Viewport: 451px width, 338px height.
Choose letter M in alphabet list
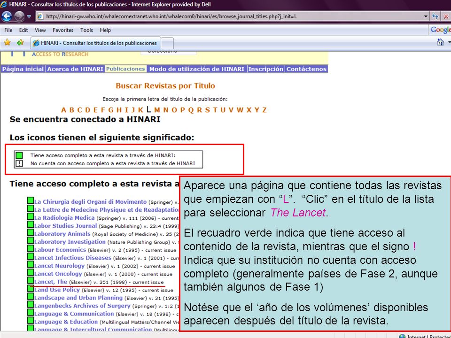(x=157, y=110)
